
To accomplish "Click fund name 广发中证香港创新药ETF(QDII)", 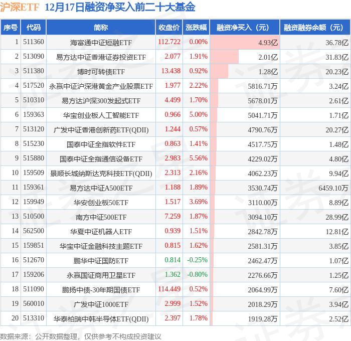I will pyautogui.click(x=101, y=130).
